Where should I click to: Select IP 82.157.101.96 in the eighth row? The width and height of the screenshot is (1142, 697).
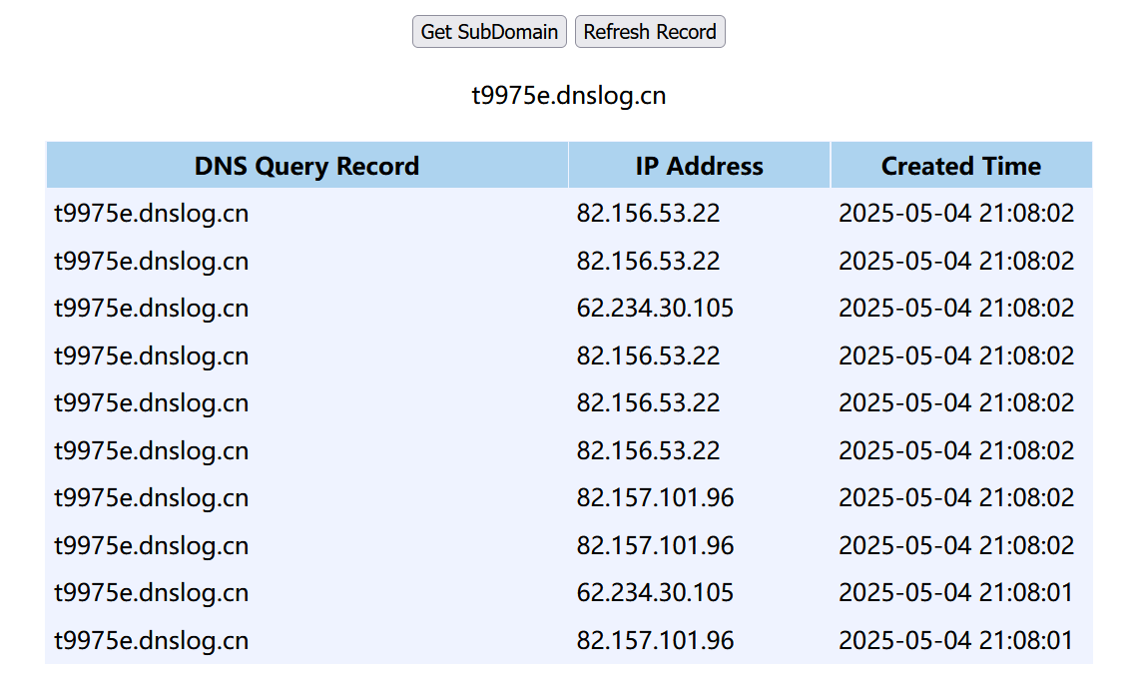click(655, 546)
